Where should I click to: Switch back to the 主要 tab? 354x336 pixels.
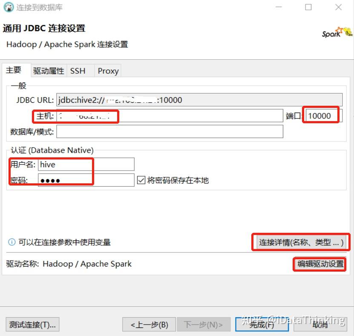click(13, 70)
